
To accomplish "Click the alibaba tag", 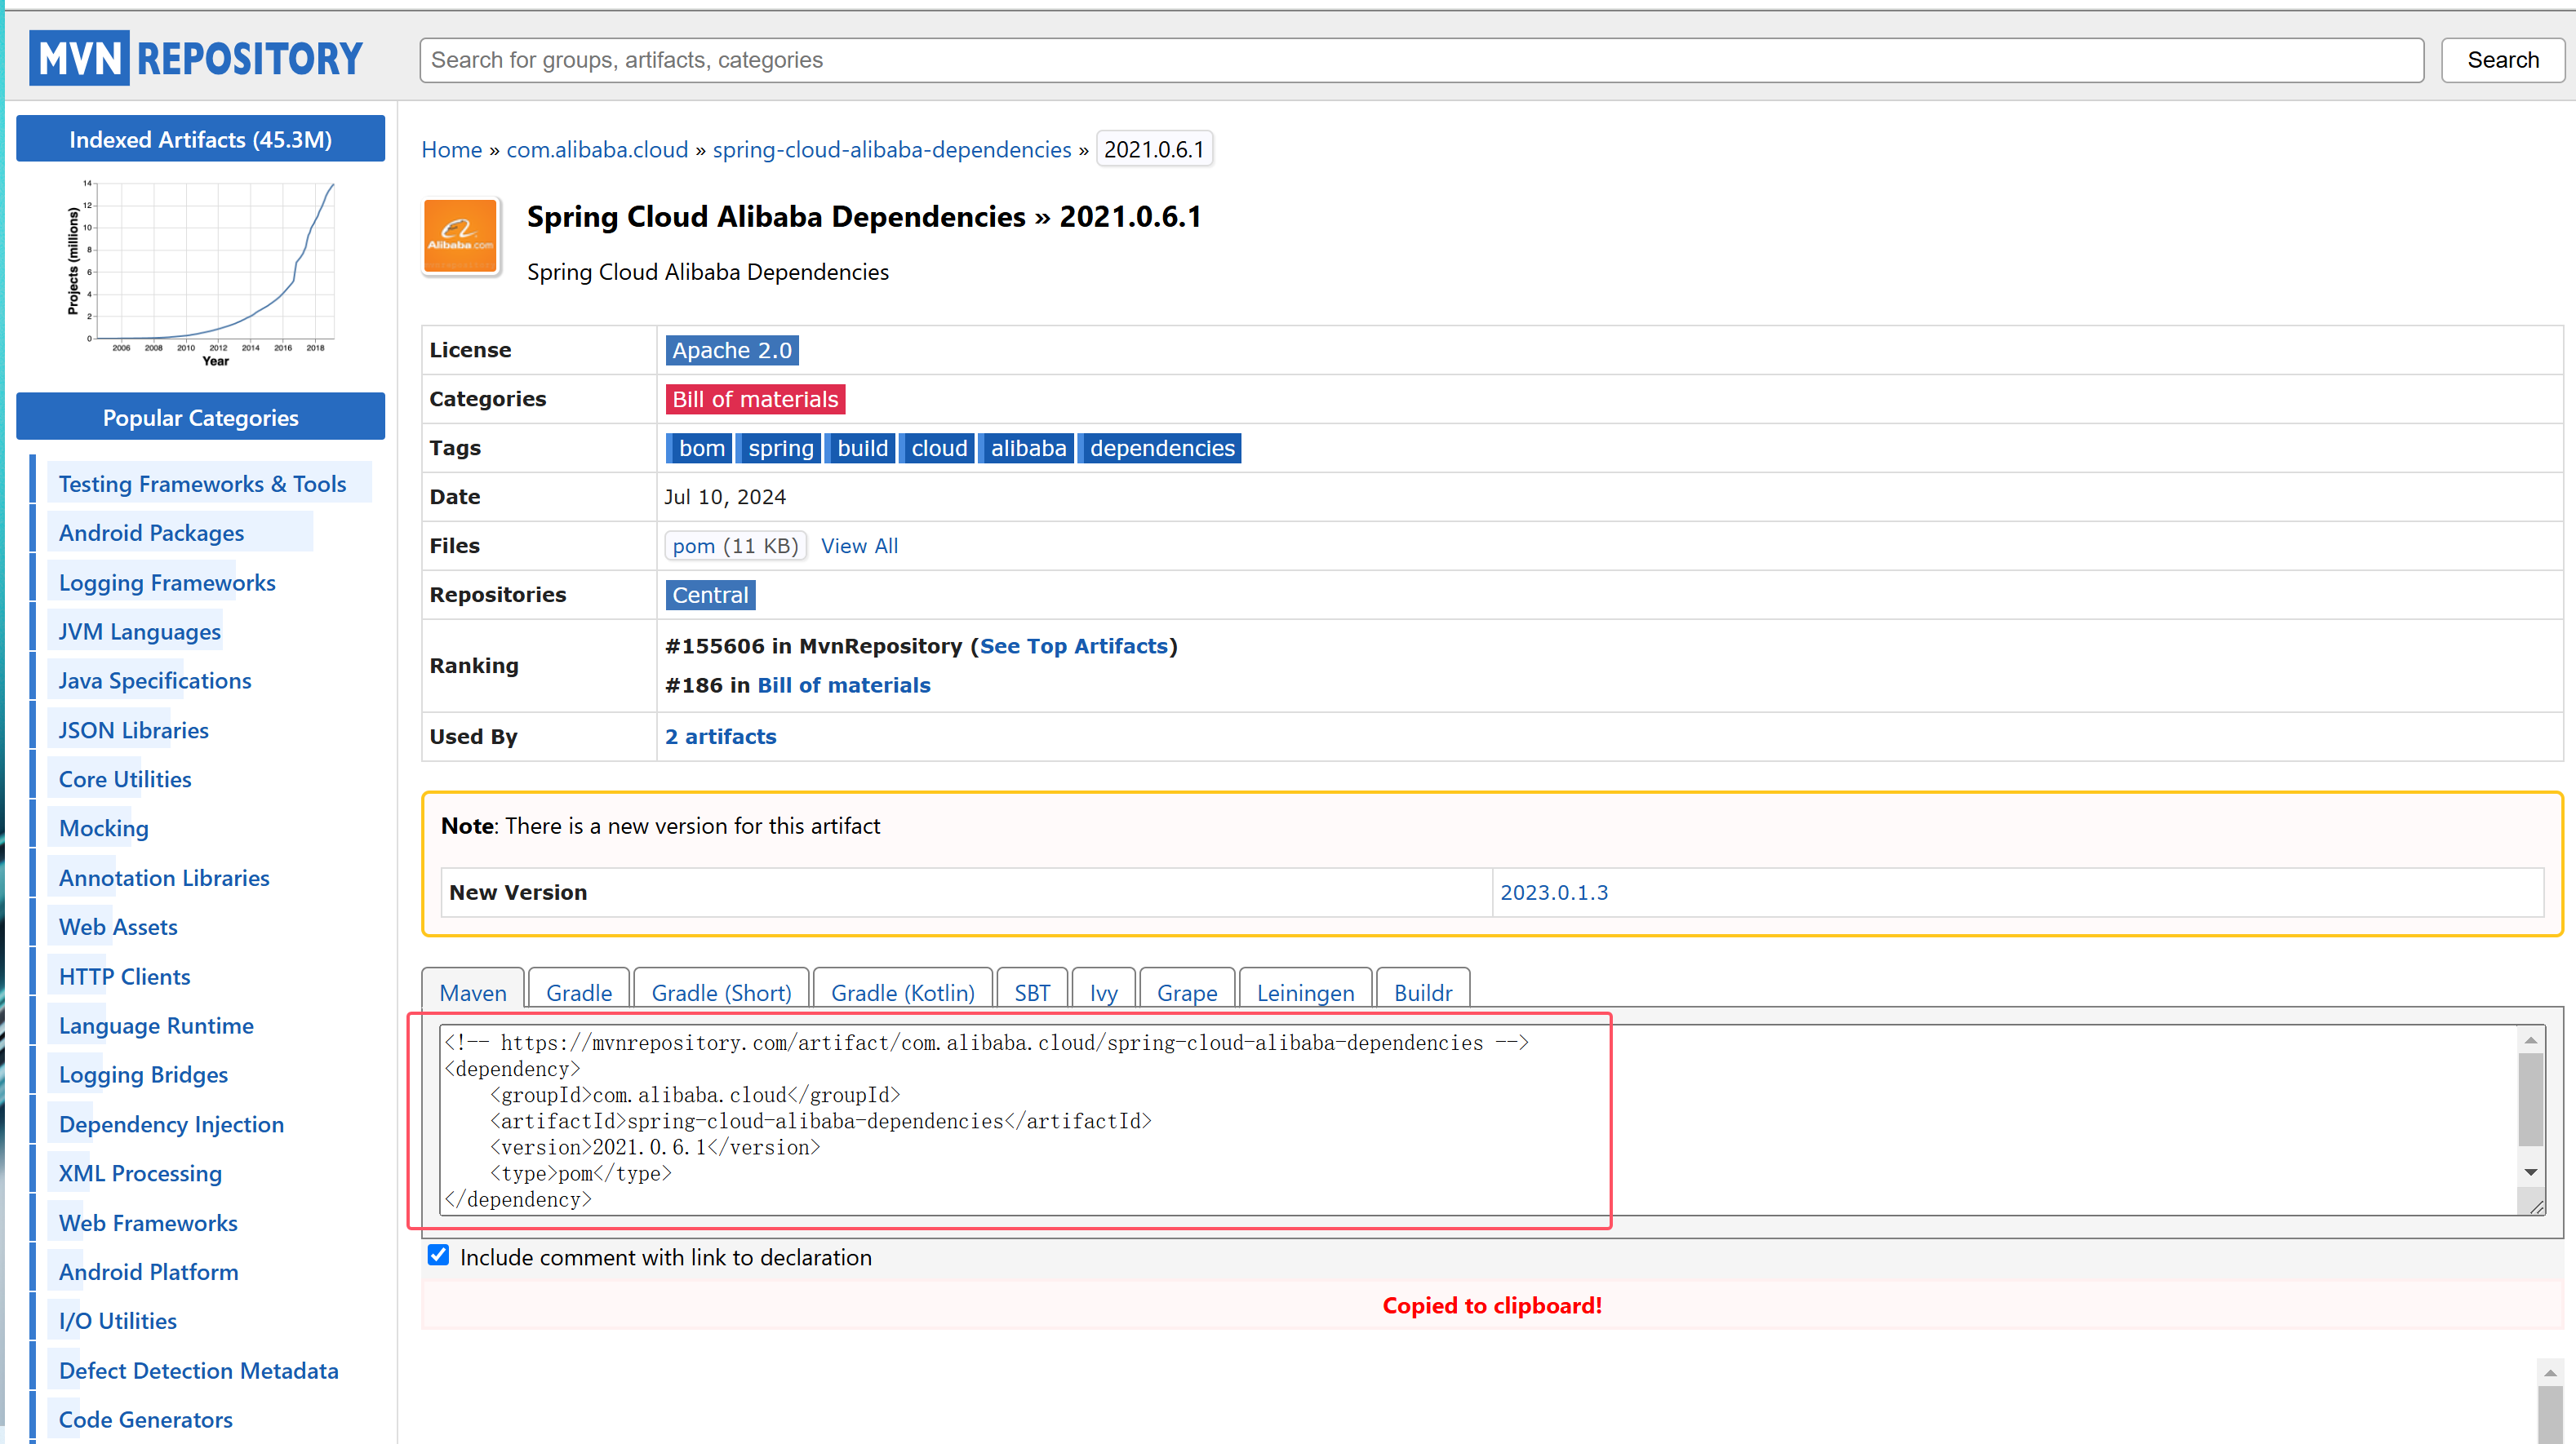I will (1028, 448).
